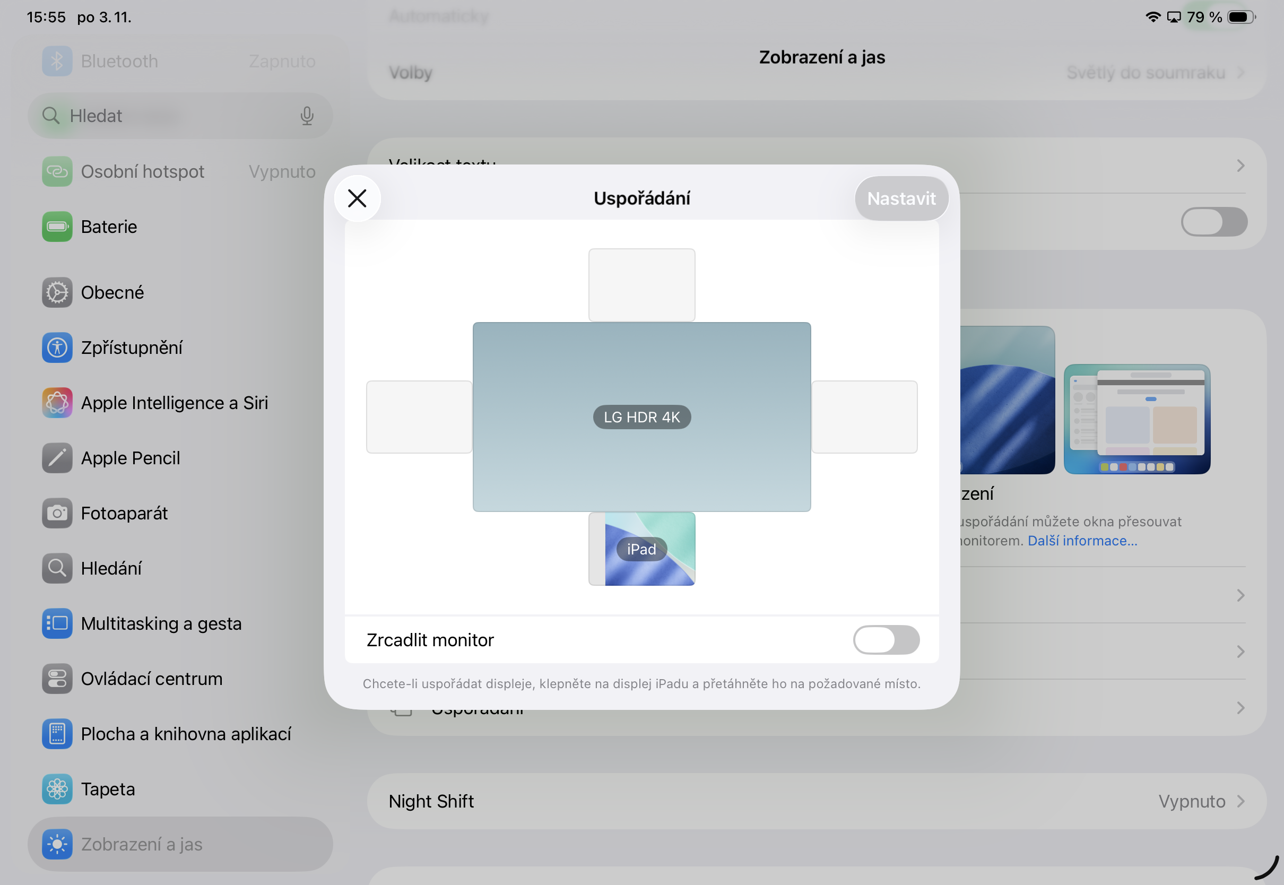Enable the Zrcadlit monitor switch
This screenshot has height=885, width=1284.
coord(886,640)
